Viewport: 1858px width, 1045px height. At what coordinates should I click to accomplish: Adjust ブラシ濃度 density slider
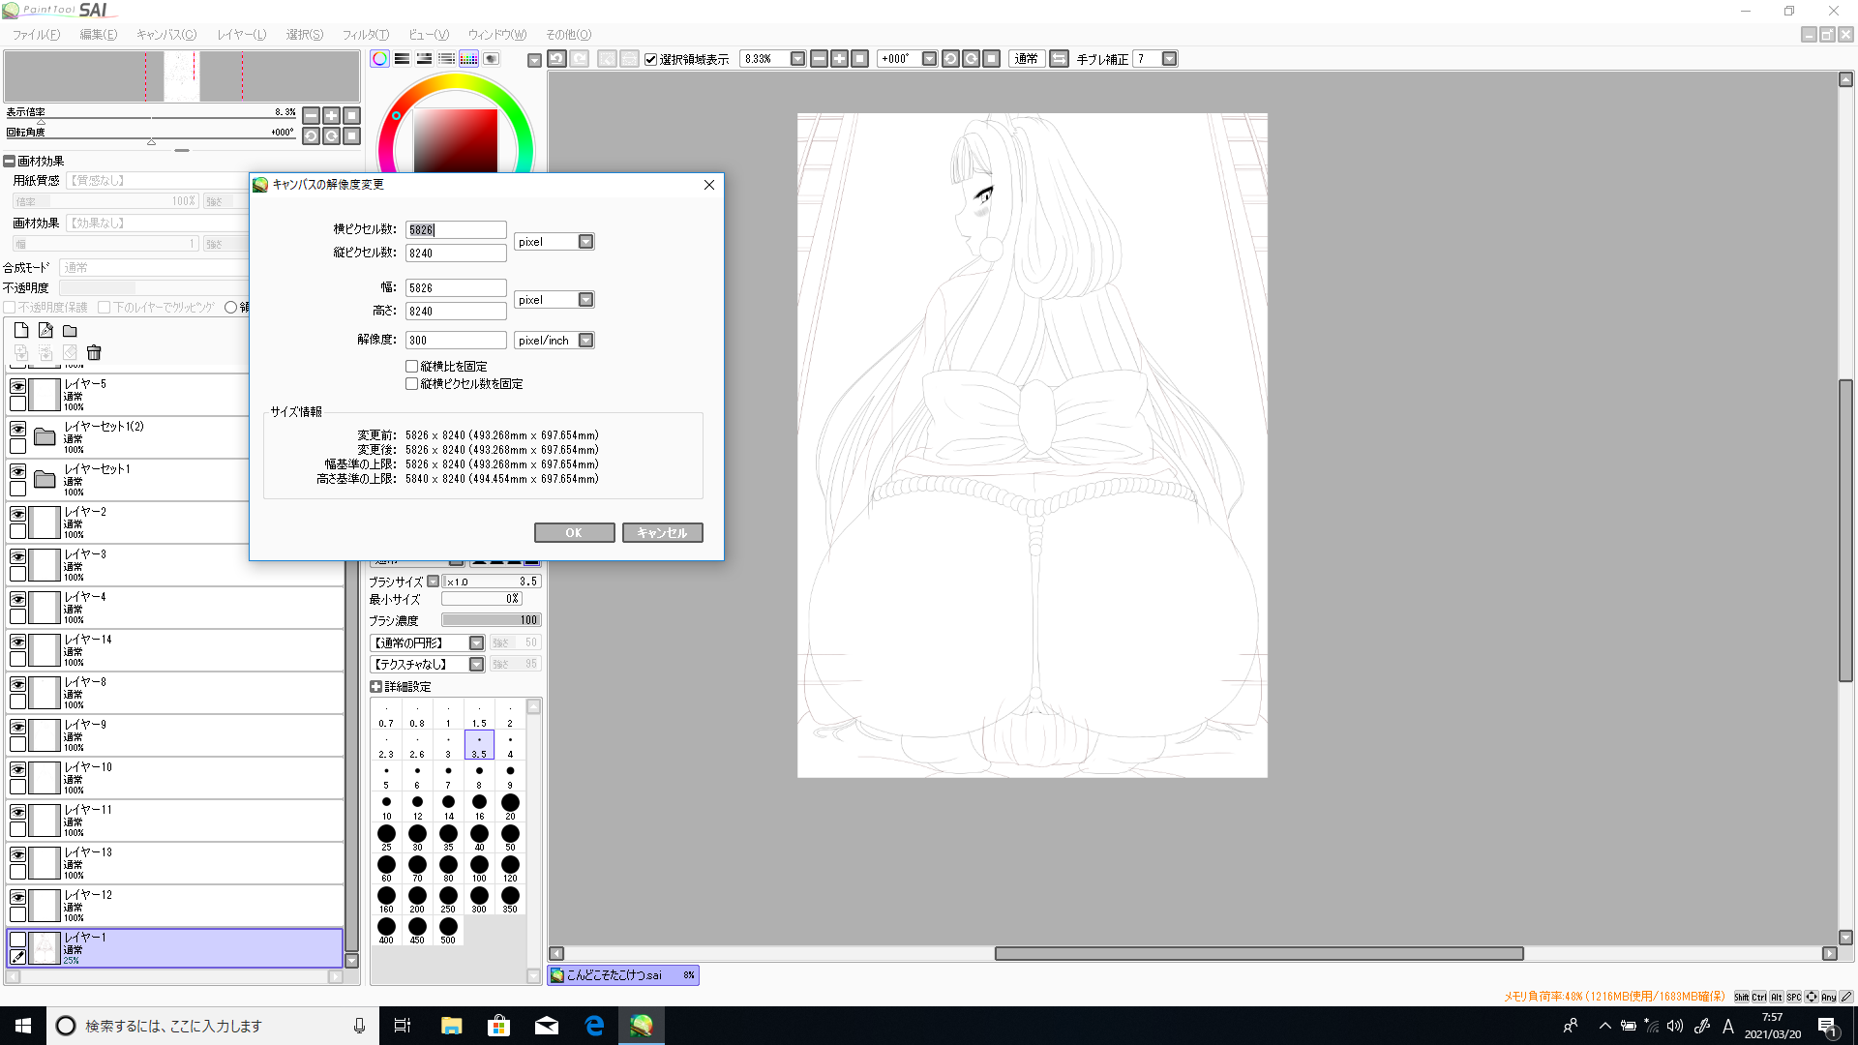click(492, 620)
